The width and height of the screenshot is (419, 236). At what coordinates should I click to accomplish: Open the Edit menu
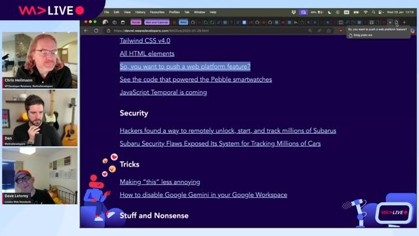[117, 12]
